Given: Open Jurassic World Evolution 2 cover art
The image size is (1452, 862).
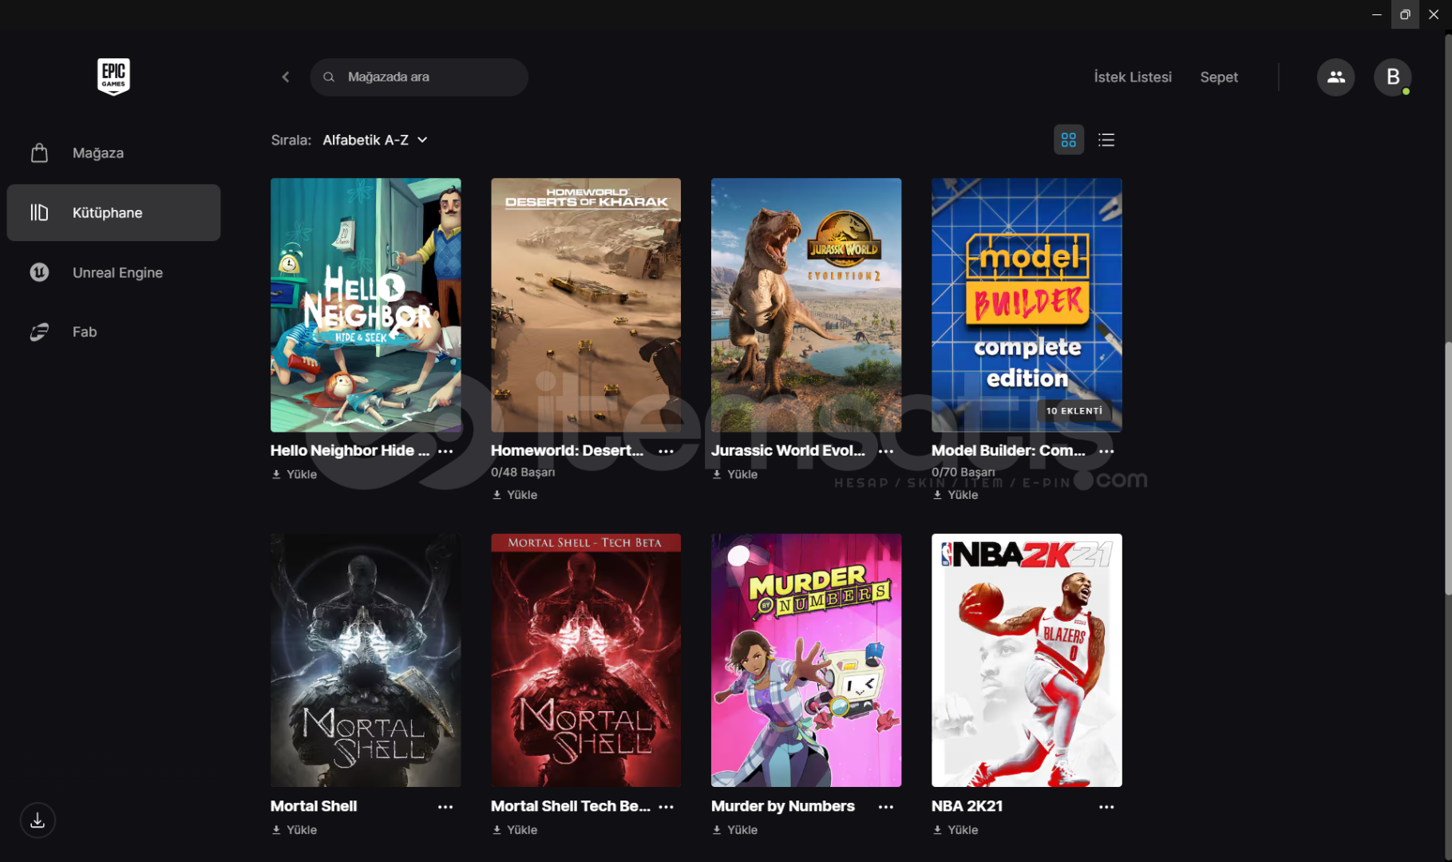Looking at the screenshot, I should pos(806,305).
